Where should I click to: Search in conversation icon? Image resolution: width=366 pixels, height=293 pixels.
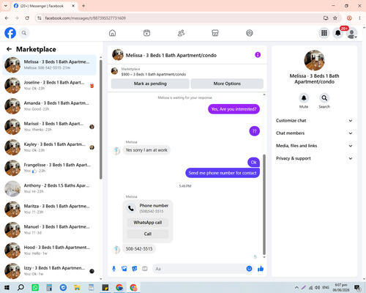324,98
